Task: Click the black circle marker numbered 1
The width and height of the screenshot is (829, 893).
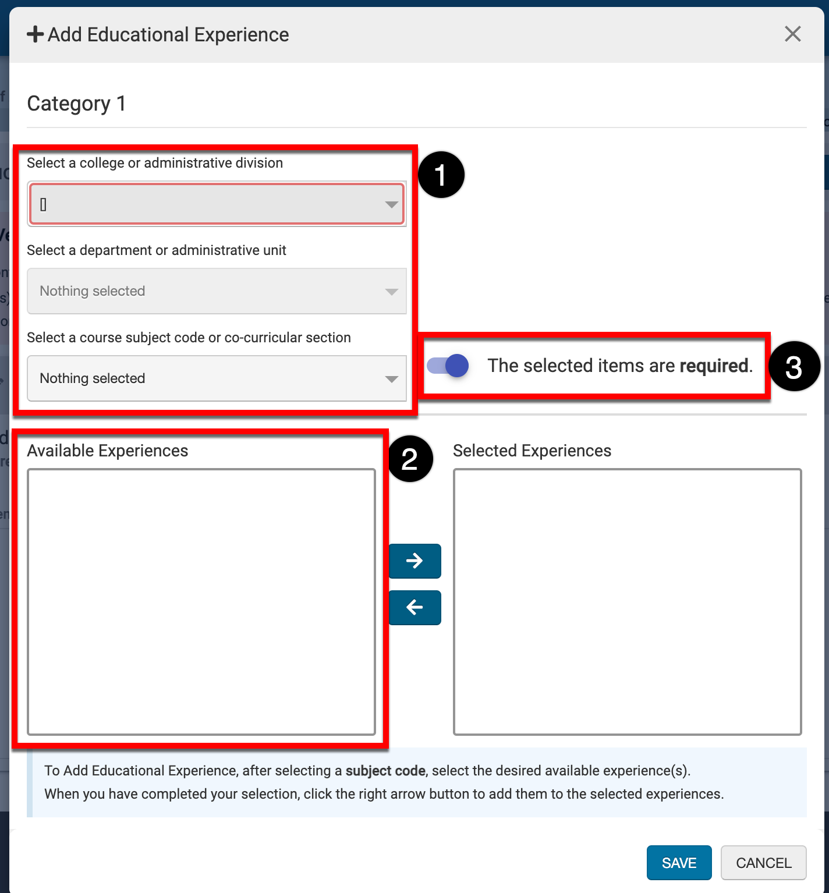Action: 441,175
